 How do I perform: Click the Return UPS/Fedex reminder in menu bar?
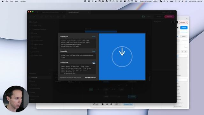[148, 1]
